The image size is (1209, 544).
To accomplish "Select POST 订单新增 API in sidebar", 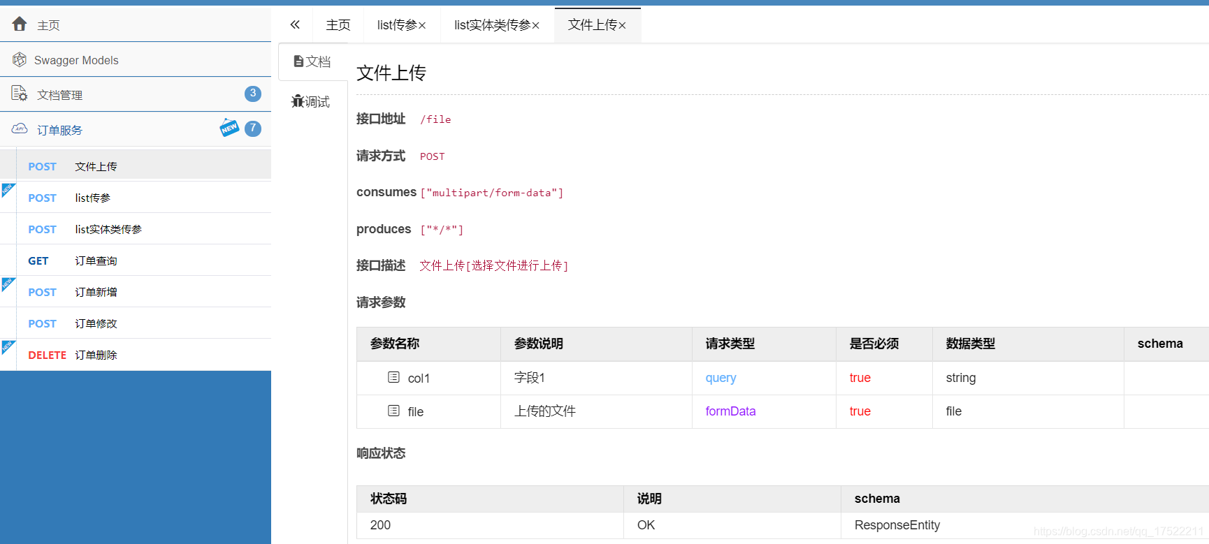I will pos(136,291).
